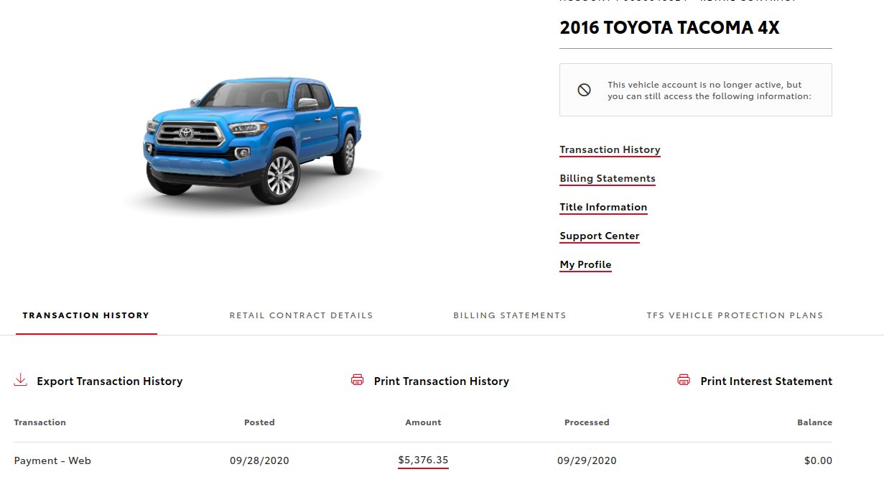
Task: Click Print Transaction History text
Action: (442, 381)
